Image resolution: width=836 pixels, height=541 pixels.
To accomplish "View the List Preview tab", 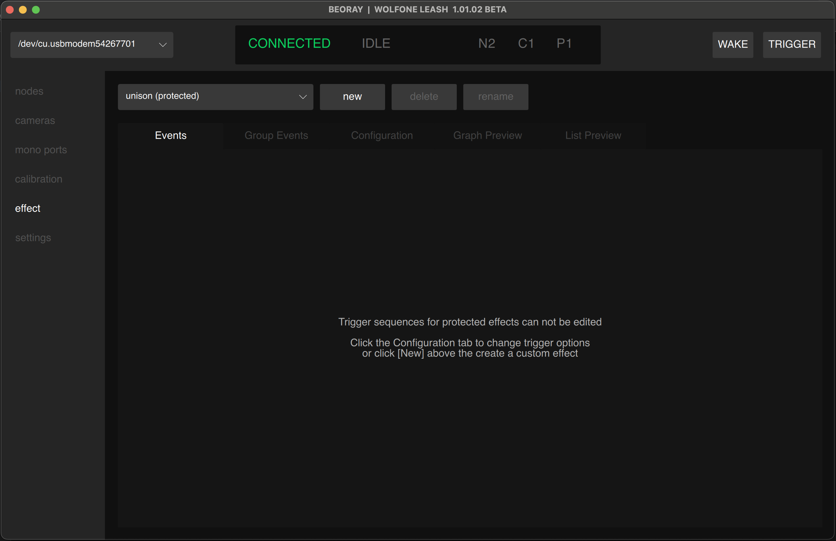I will point(593,135).
